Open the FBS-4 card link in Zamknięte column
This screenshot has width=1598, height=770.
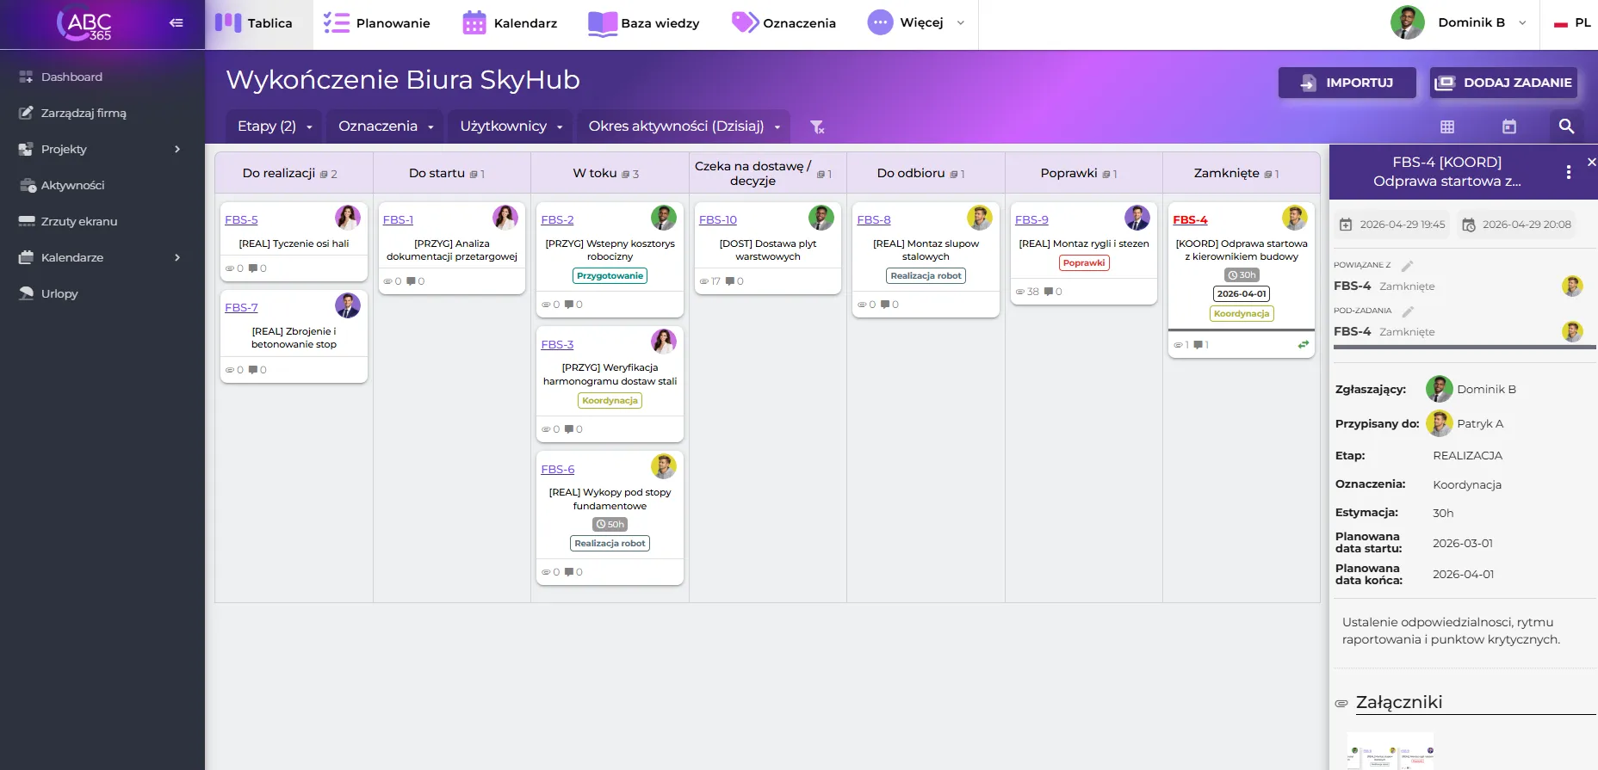(1190, 220)
